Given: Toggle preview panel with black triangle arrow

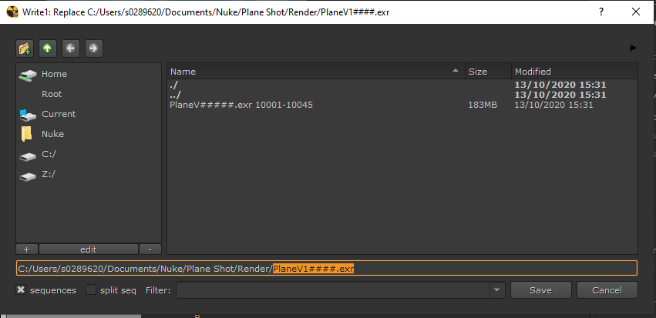Looking at the screenshot, I should pos(634,49).
